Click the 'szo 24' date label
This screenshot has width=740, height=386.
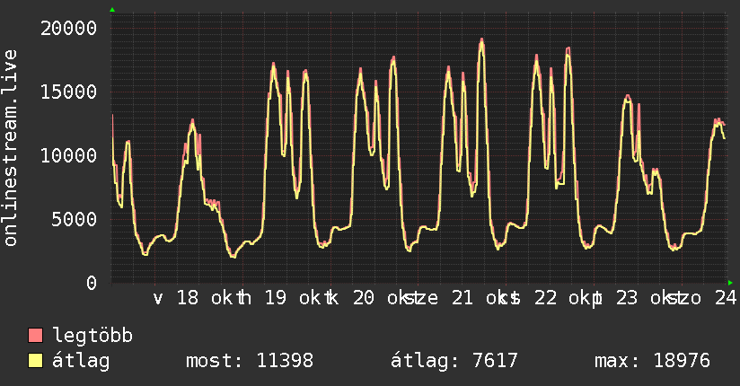[x=702, y=298]
